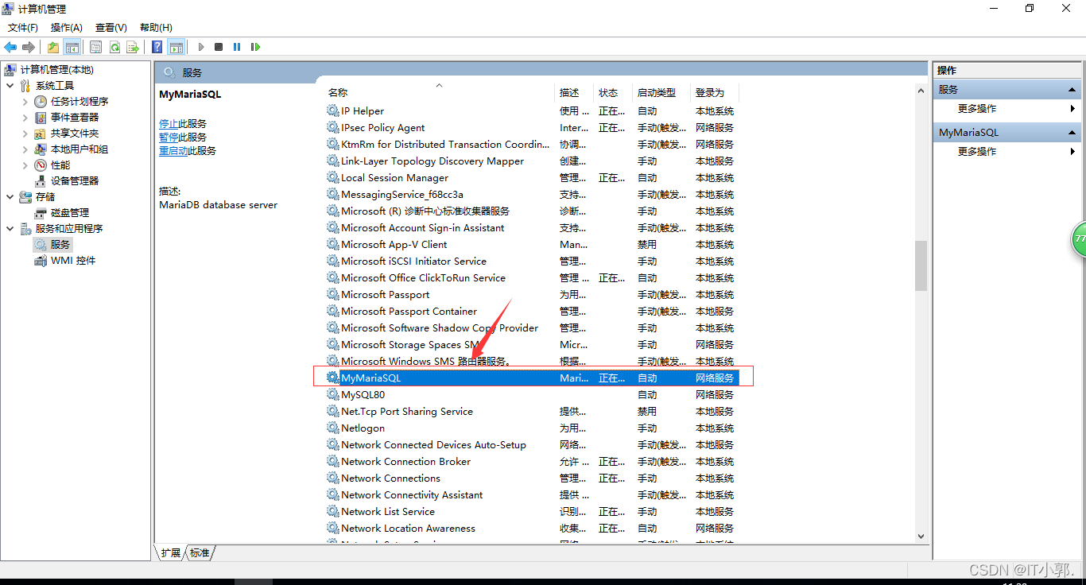Select WMI 控件 in the tree
The width and height of the screenshot is (1086, 585).
73,261
